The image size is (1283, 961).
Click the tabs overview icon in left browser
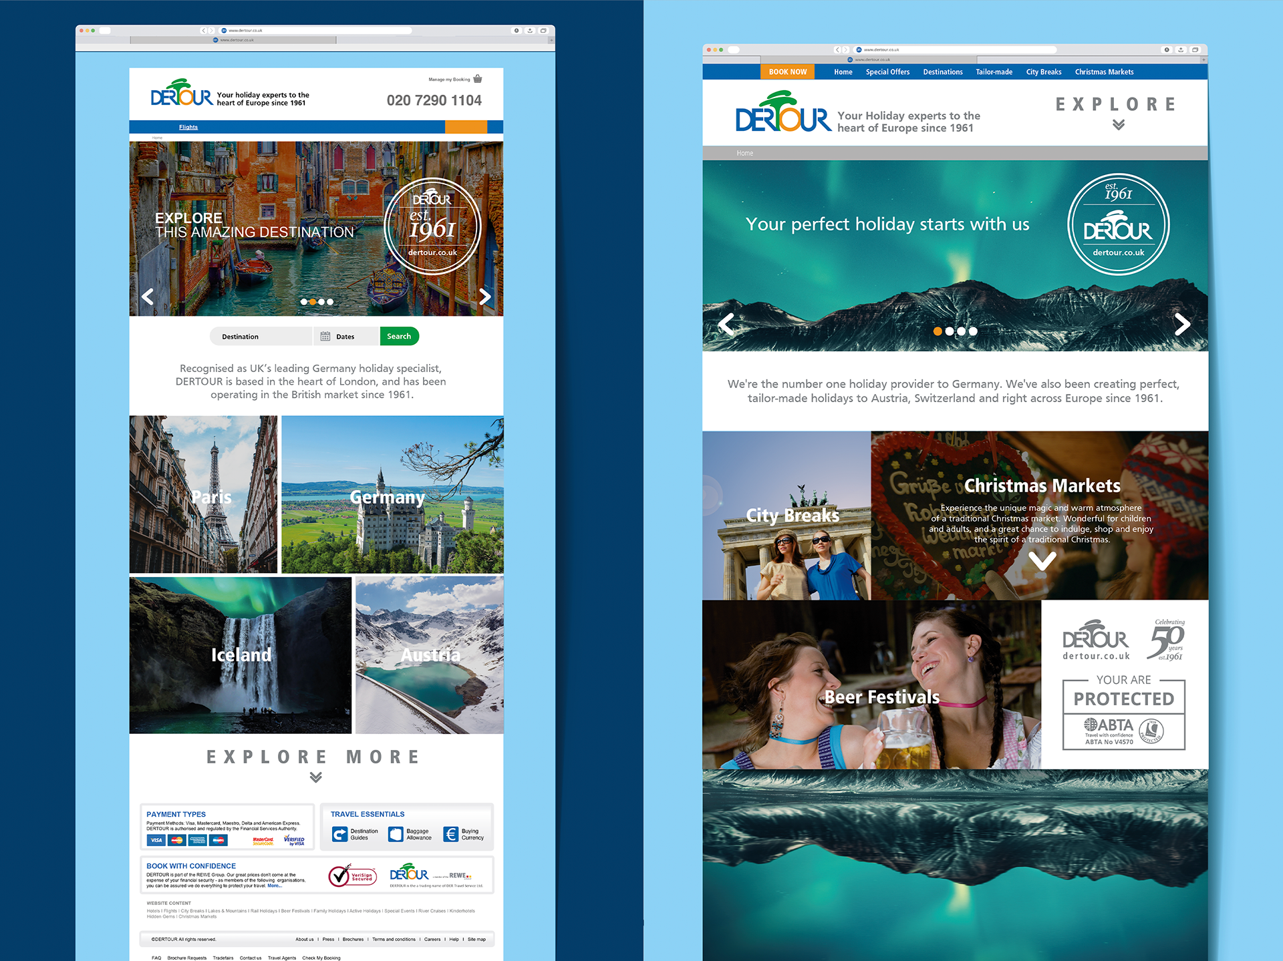coord(543,31)
